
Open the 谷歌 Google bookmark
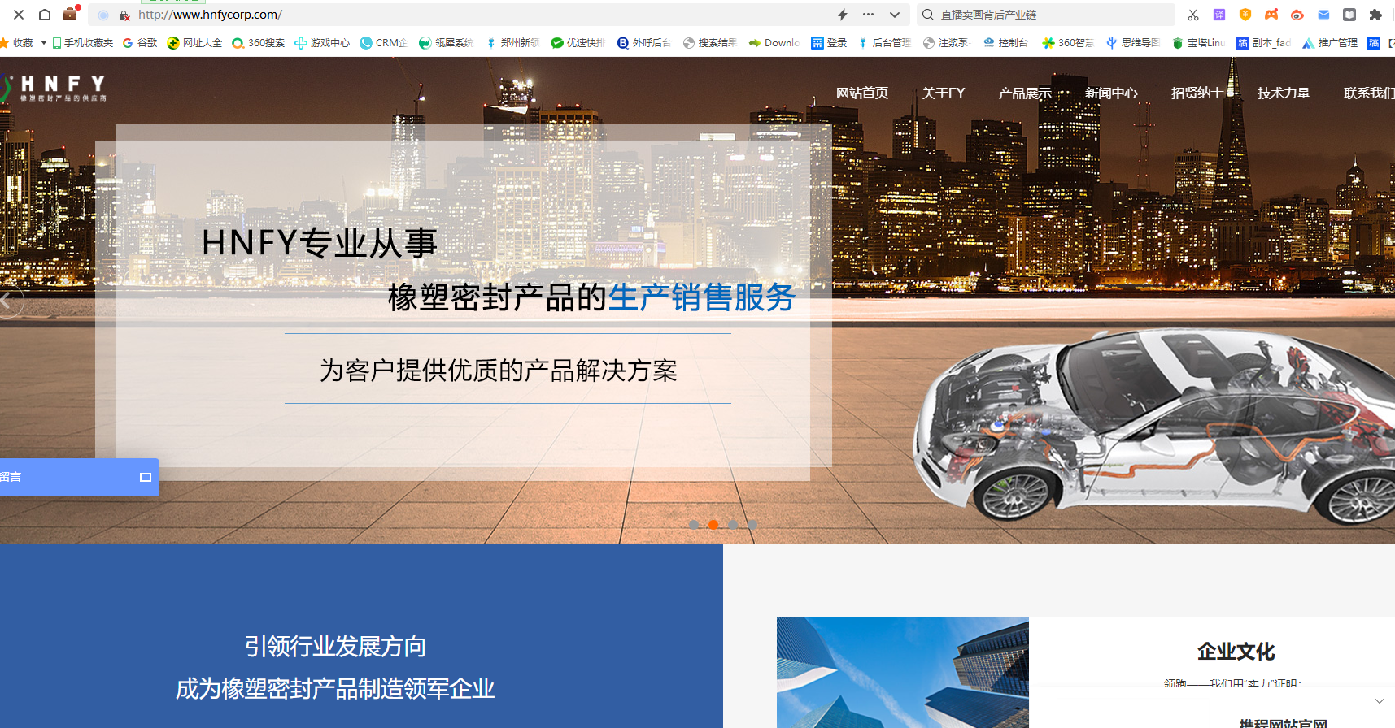point(140,43)
